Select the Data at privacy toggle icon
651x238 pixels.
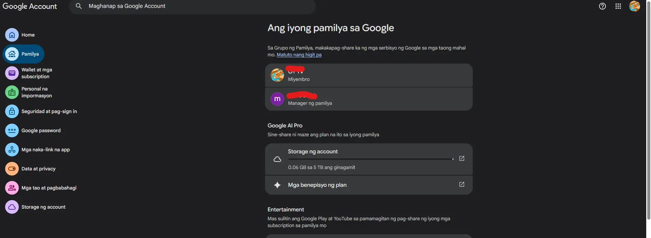[x=12, y=169]
